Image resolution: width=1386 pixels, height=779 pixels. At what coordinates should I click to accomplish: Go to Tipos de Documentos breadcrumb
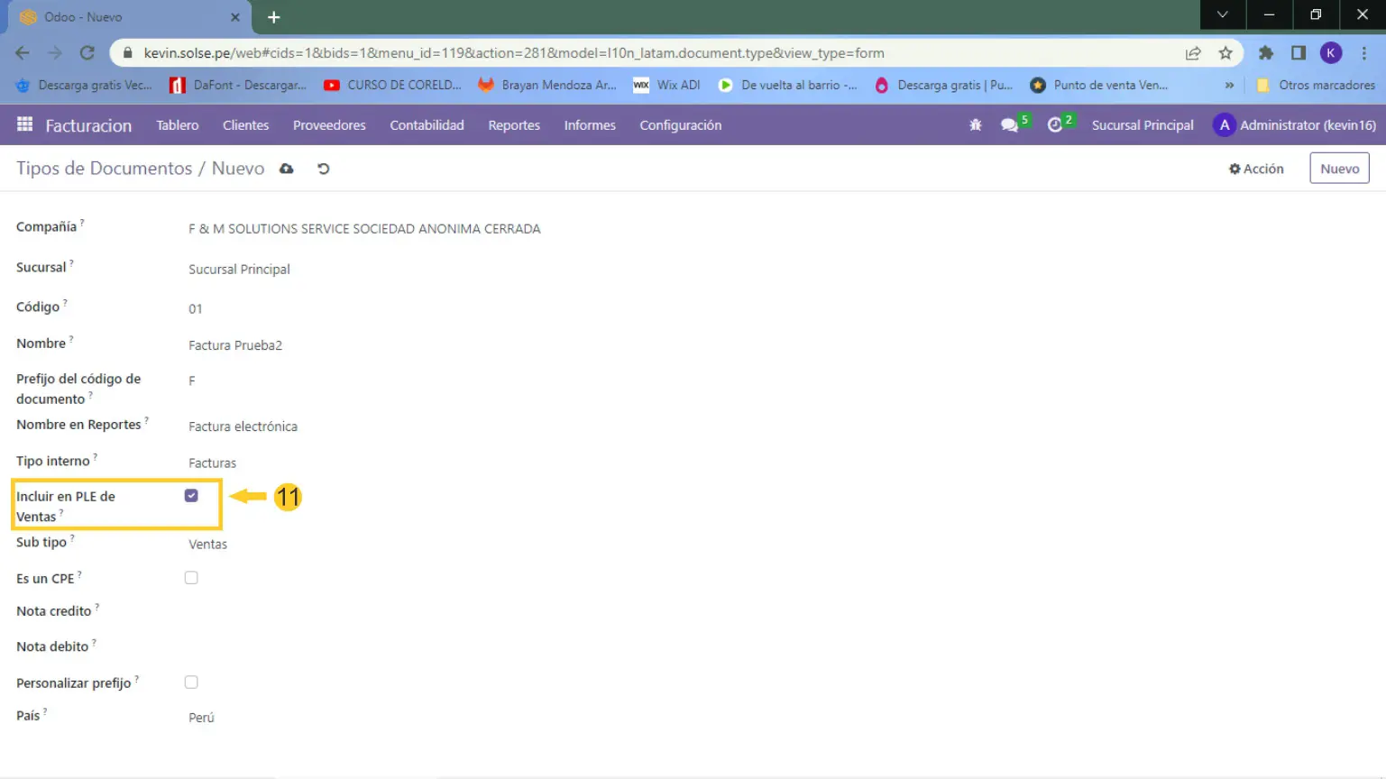[104, 169]
